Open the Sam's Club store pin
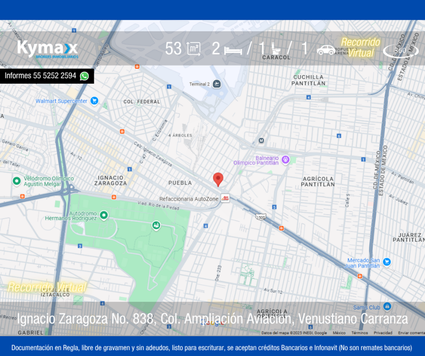Screen dimensions: 425x356 tap(387, 307)
